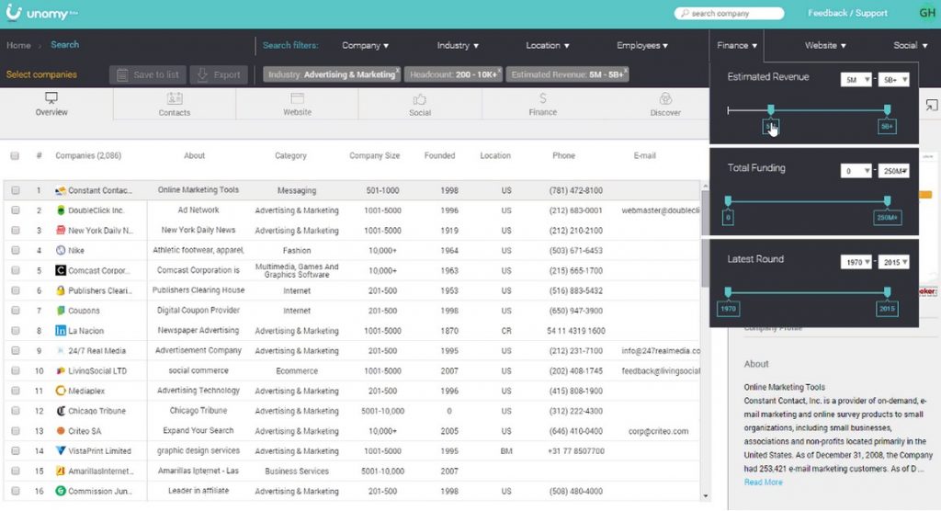
Task: Open the Social tab
Action: coord(419,105)
